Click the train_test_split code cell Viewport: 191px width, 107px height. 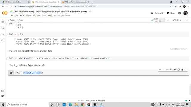(x=99, y=58)
